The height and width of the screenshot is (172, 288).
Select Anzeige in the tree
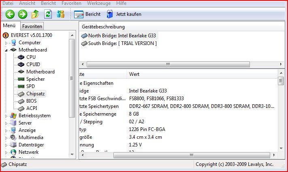pyautogui.click(x=27, y=130)
